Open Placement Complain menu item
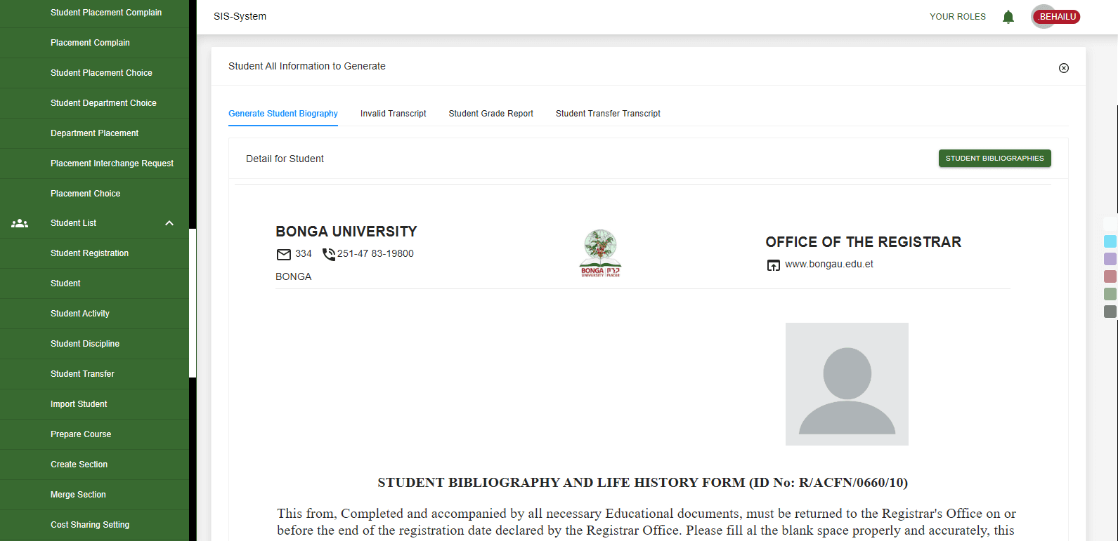1118x541 pixels. 94,43
